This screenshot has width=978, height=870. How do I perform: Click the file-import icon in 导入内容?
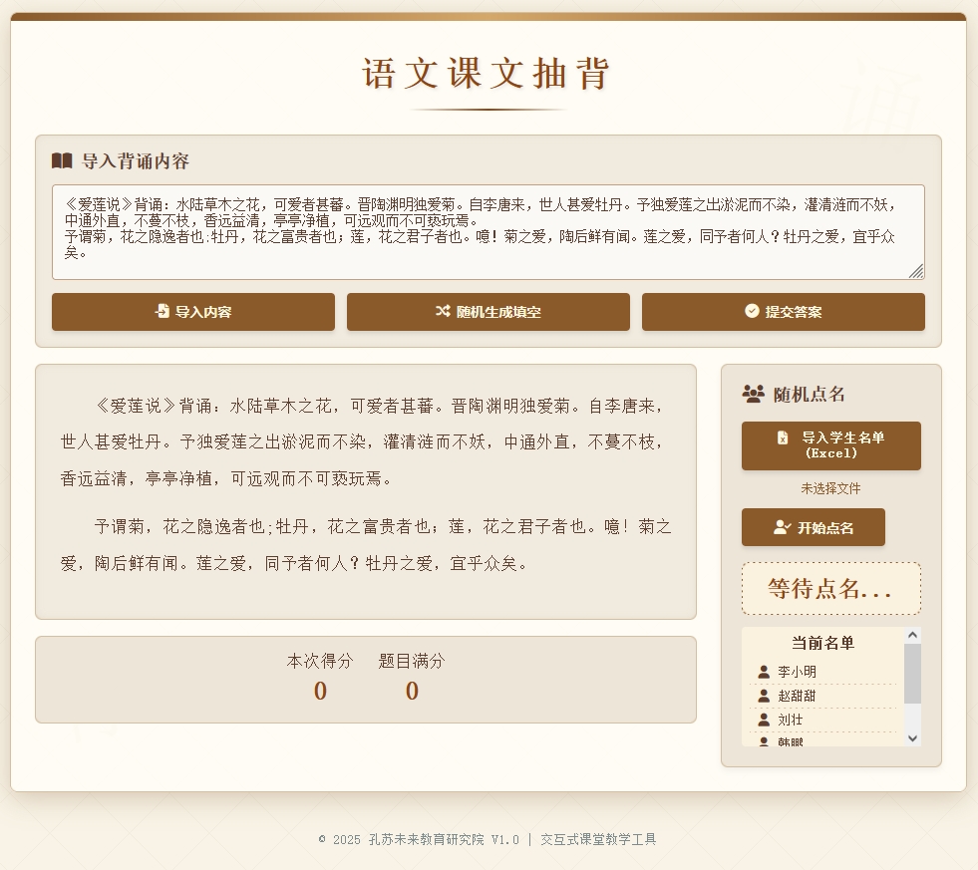point(163,311)
